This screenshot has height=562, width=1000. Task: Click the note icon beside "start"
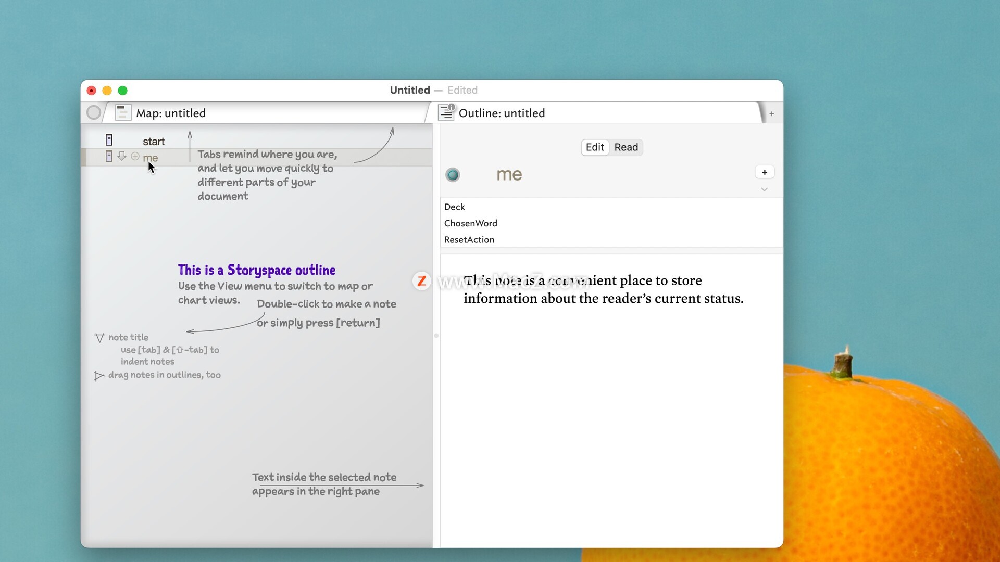point(109,140)
